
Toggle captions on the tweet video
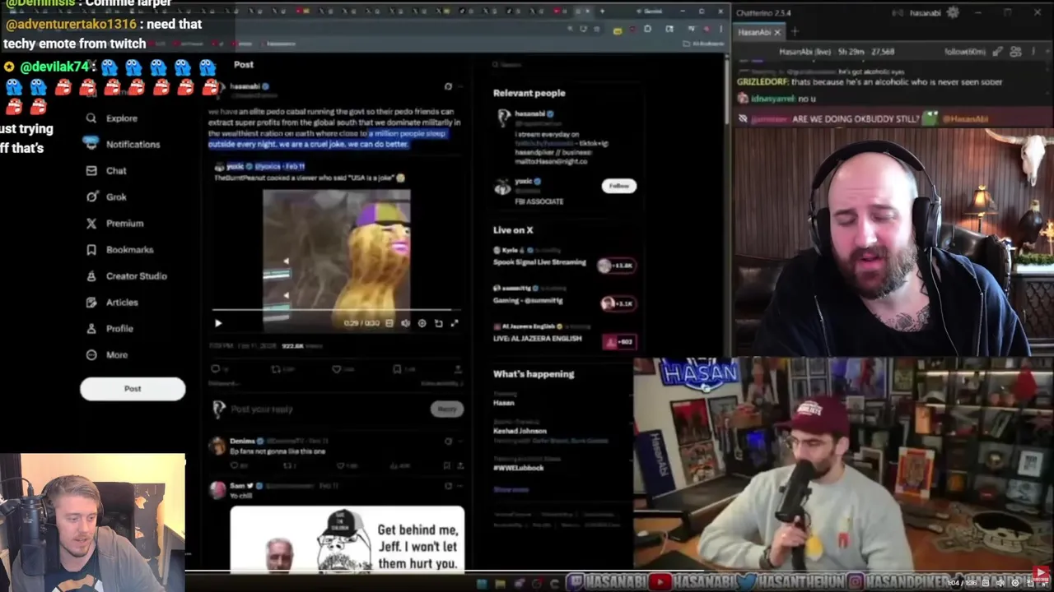point(389,323)
